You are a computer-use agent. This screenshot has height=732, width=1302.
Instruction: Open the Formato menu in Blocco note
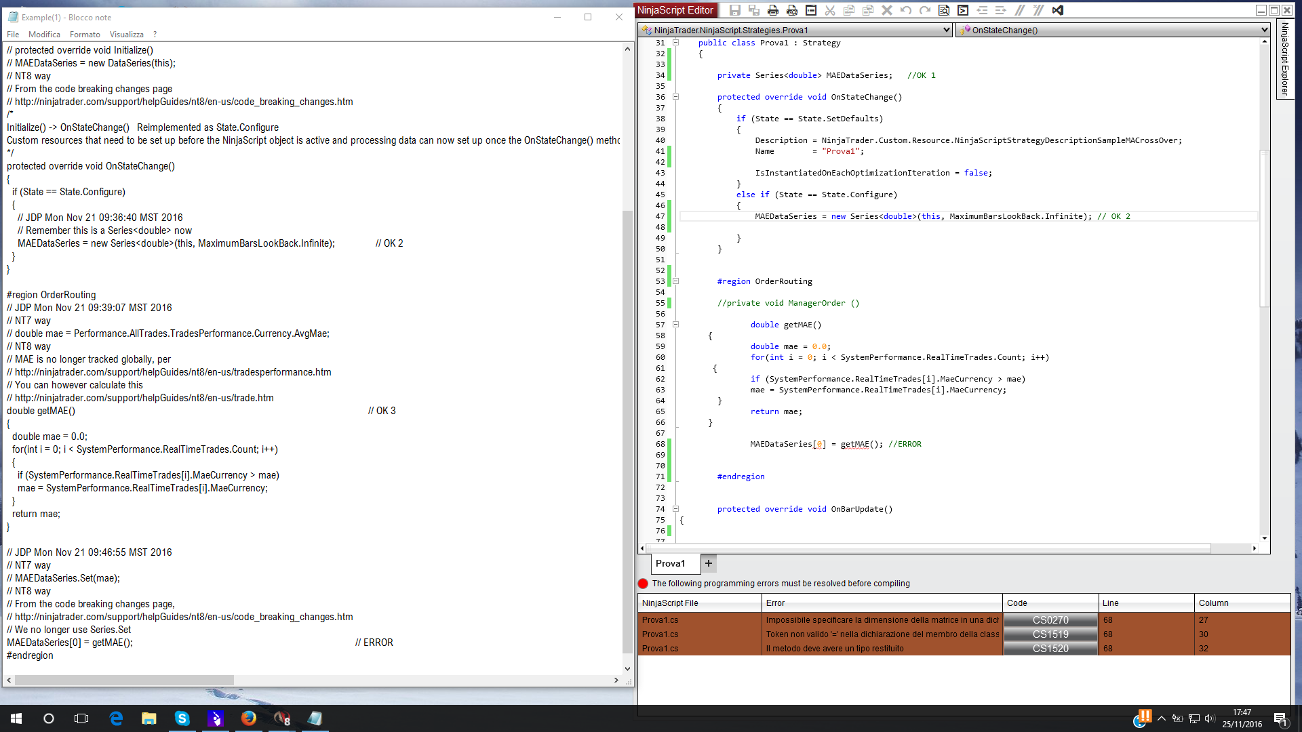point(85,35)
